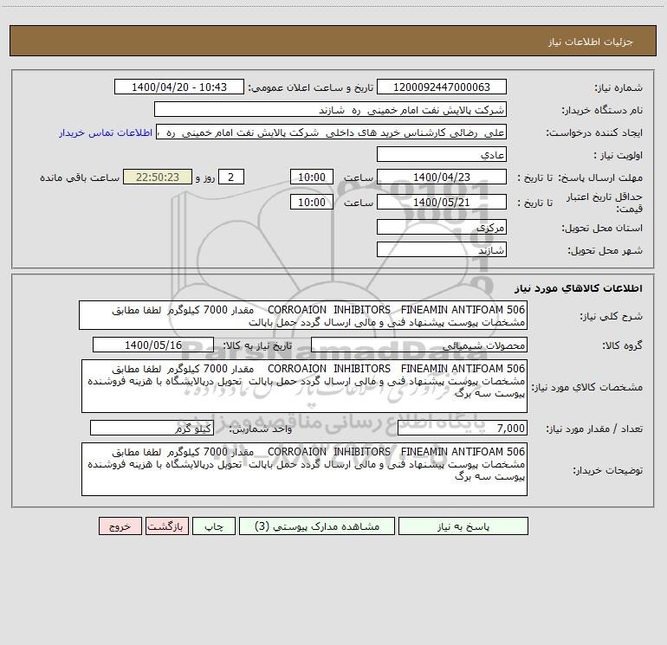
Task: Click the تعداد / مقدار مورد نیاز label
Action: click(594, 429)
